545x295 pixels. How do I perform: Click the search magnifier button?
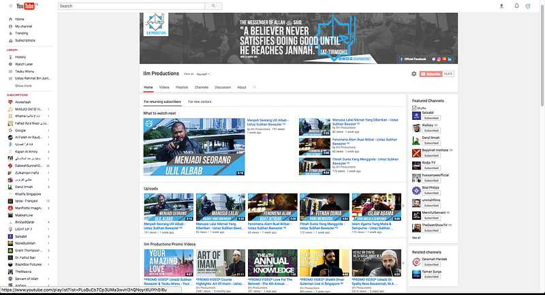(x=213, y=6)
